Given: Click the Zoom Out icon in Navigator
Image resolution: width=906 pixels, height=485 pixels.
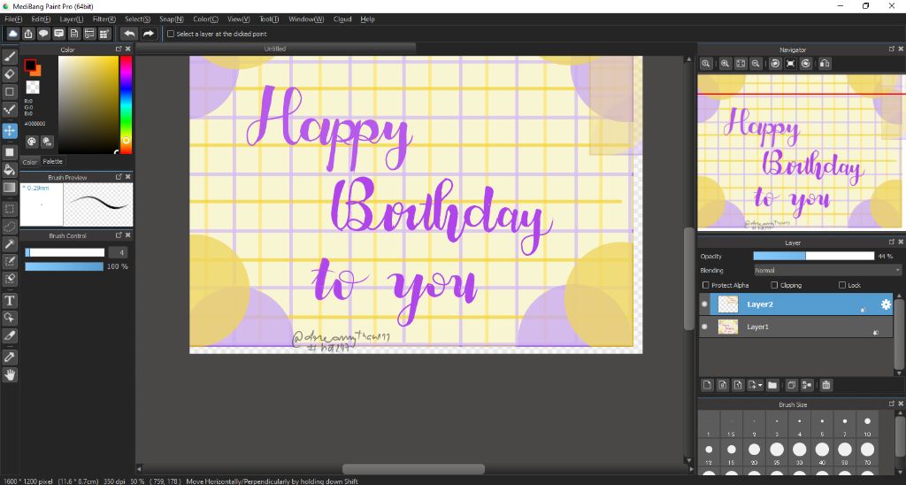Looking at the screenshot, I should click(756, 64).
